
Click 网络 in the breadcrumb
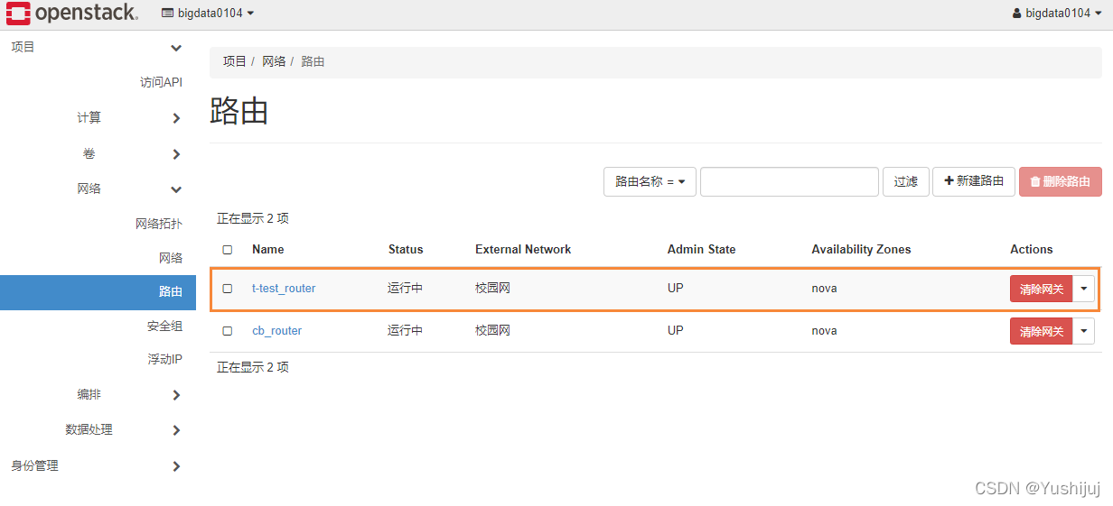(x=274, y=61)
